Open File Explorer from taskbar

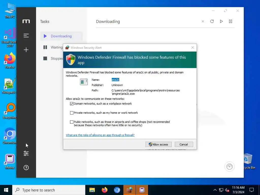click(x=92, y=190)
